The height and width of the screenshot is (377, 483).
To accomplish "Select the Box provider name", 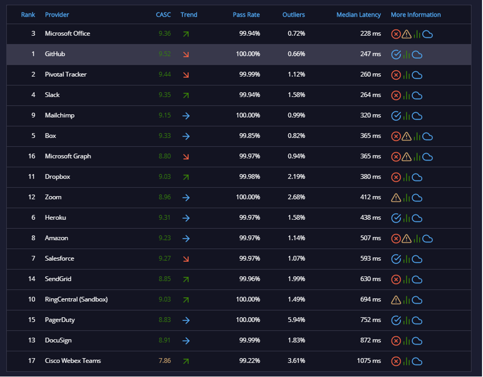I will 50,136.
